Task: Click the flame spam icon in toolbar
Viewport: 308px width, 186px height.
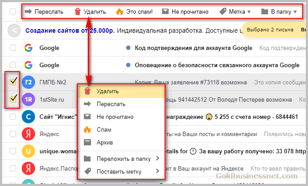Action: coord(119,11)
